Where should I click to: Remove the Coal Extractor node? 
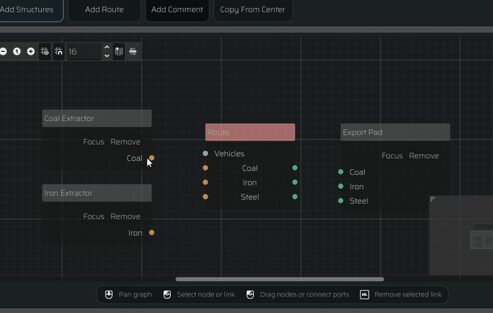coord(125,141)
